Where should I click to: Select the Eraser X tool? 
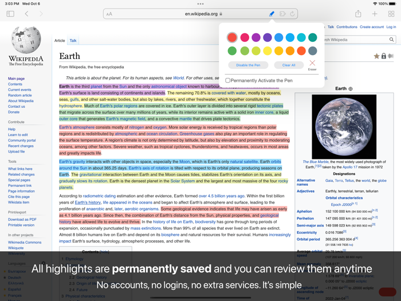312,63
